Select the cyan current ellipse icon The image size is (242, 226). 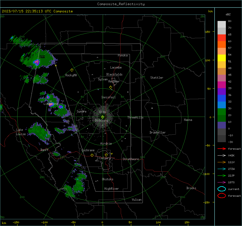[x=222, y=189]
